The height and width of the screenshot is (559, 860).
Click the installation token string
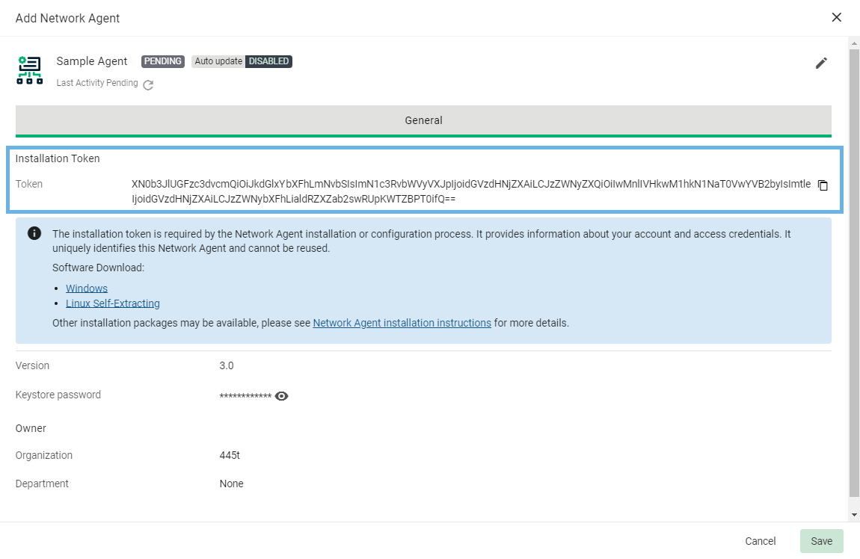(471, 191)
